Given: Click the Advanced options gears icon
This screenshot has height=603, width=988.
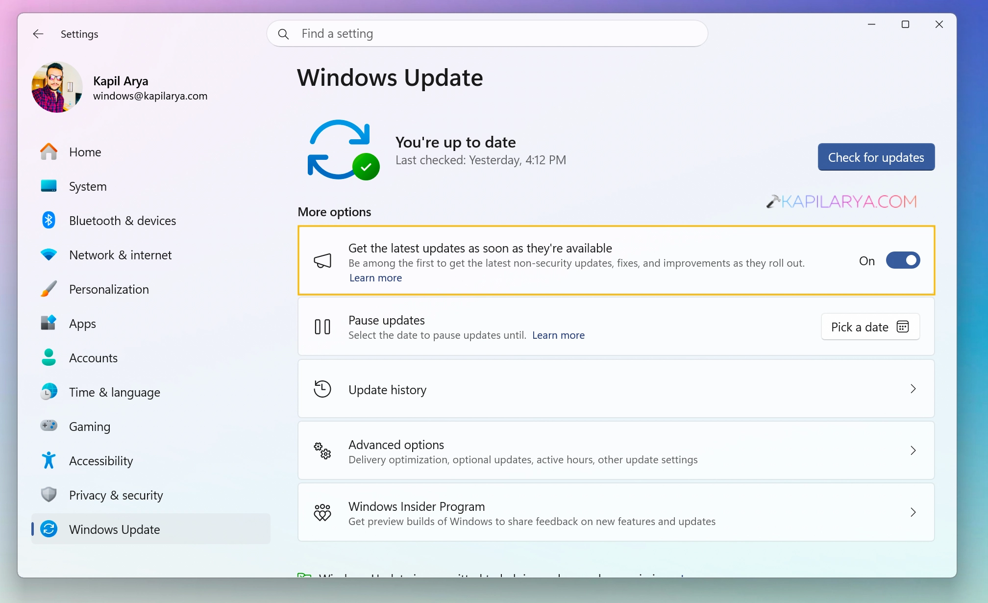Looking at the screenshot, I should (322, 451).
